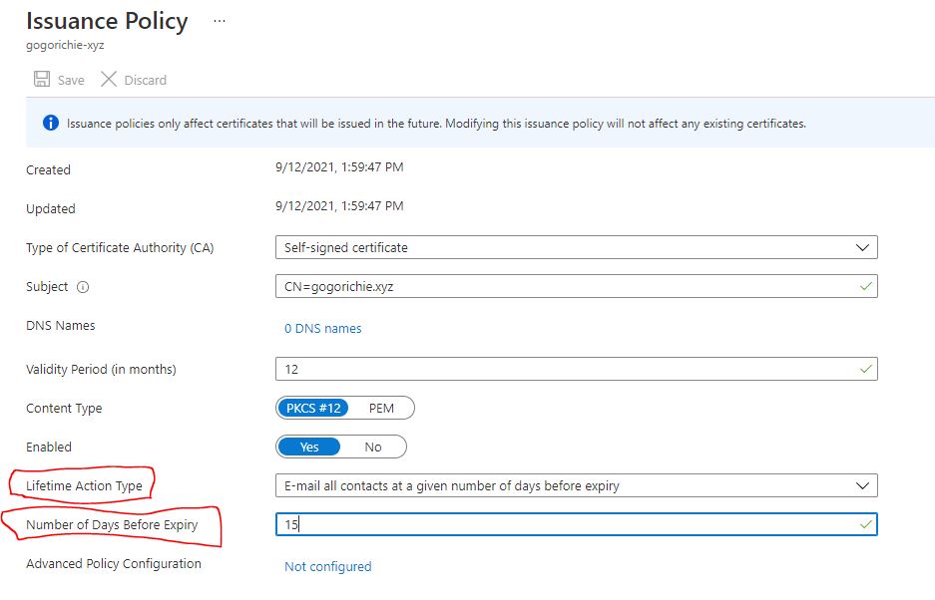Click the Save floppy disk icon

pos(42,80)
